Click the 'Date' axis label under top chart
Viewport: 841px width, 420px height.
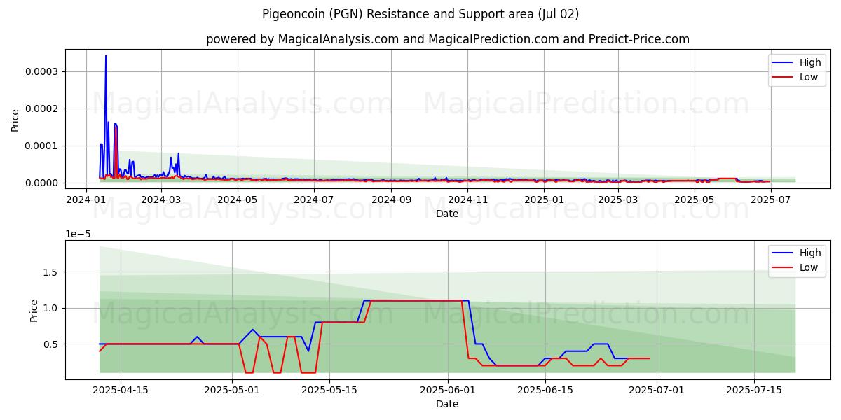(447, 213)
